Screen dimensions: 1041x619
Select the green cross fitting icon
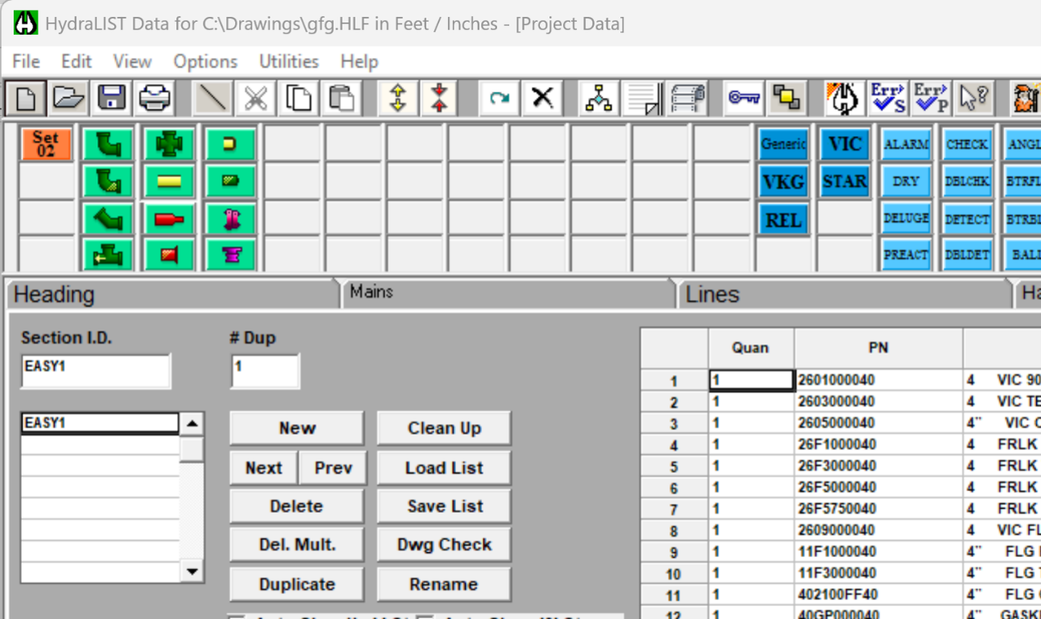click(x=169, y=145)
